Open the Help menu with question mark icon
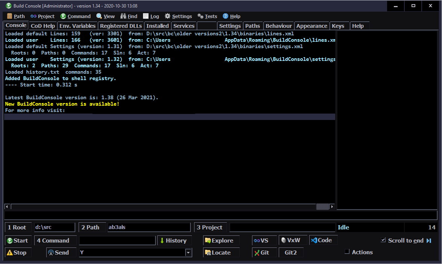 coord(231,16)
